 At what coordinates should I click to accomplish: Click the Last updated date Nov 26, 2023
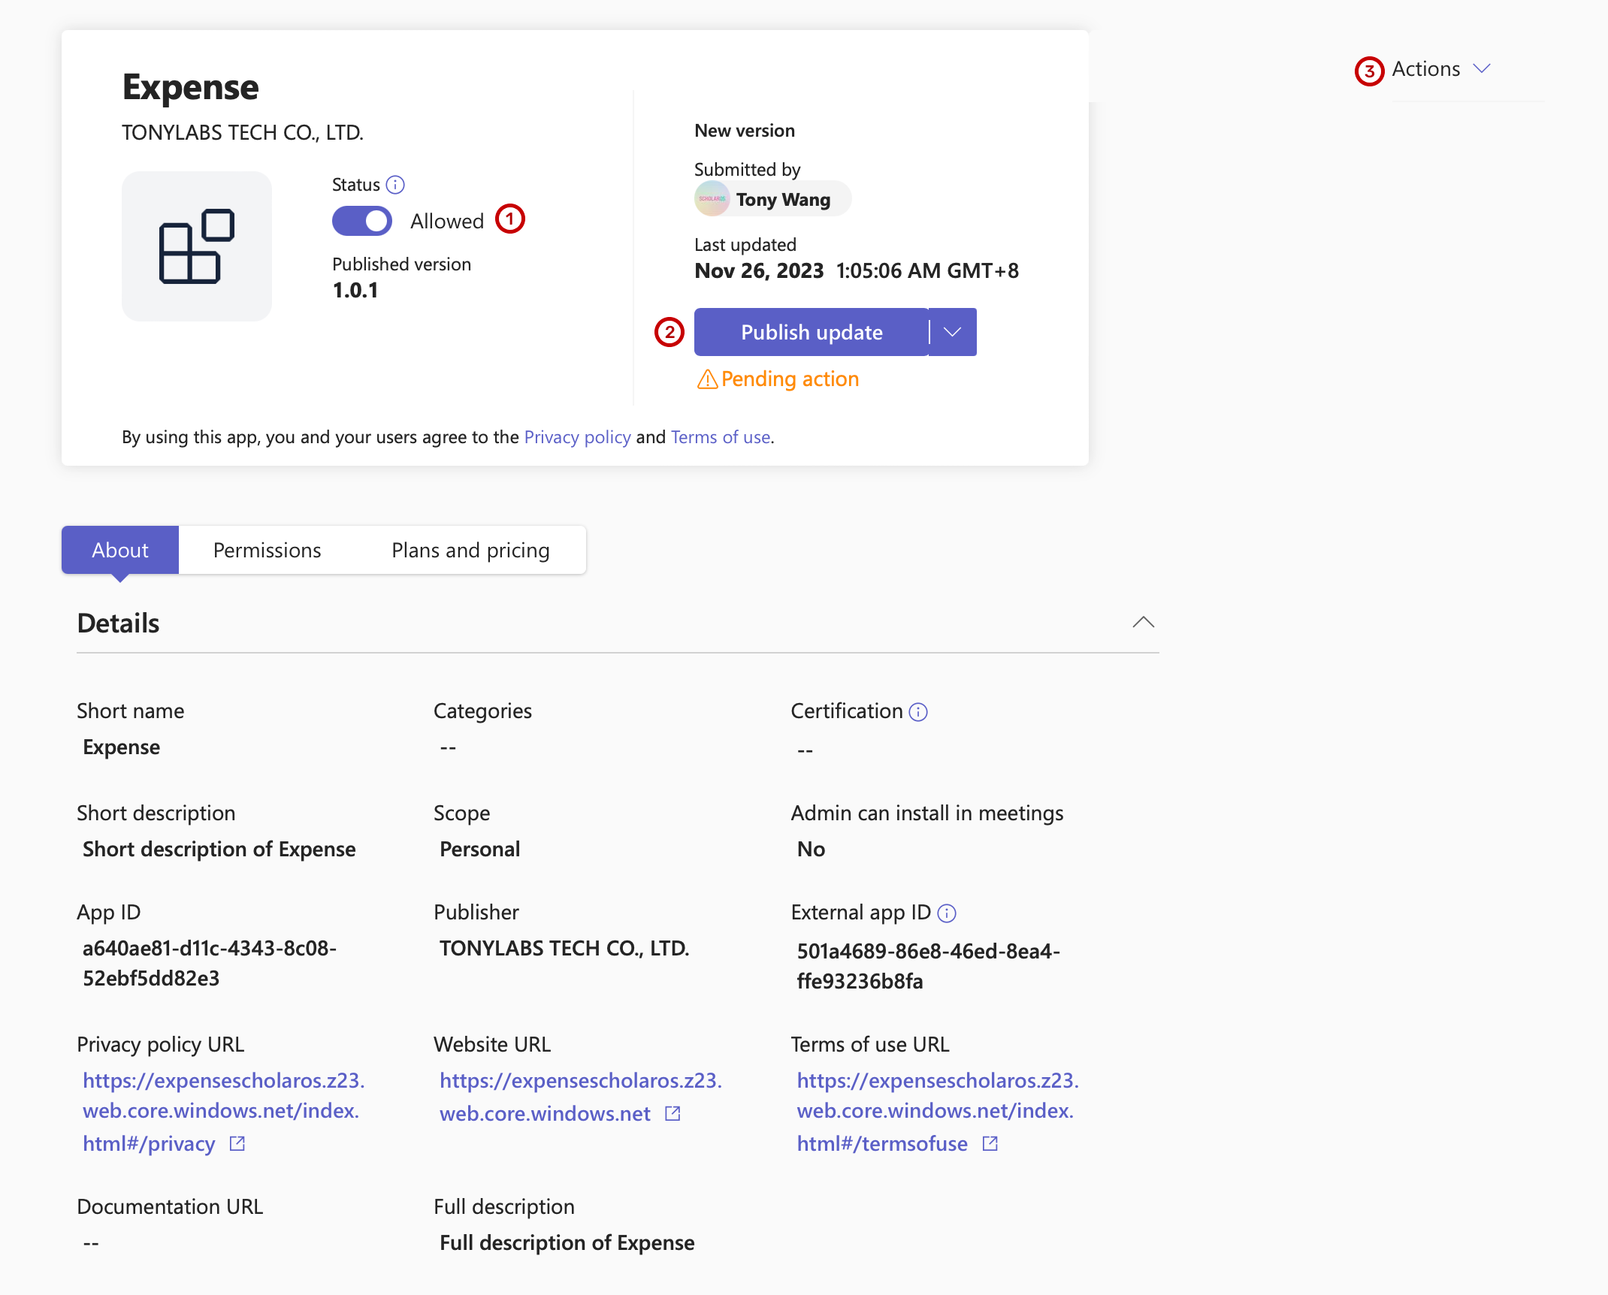tap(759, 271)
